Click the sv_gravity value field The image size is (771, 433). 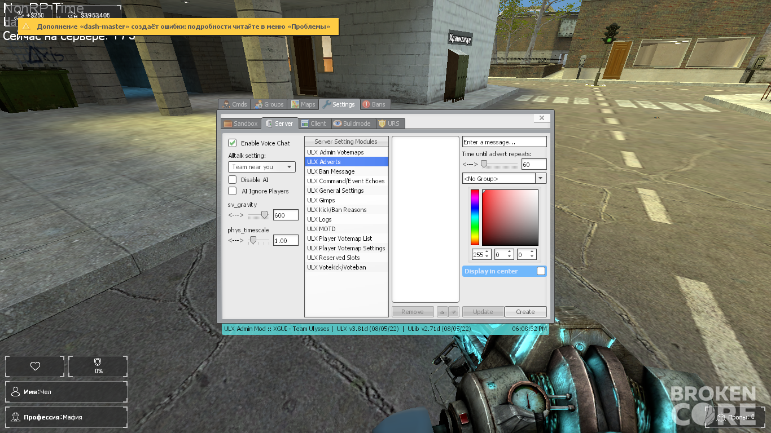pos(286,215)
